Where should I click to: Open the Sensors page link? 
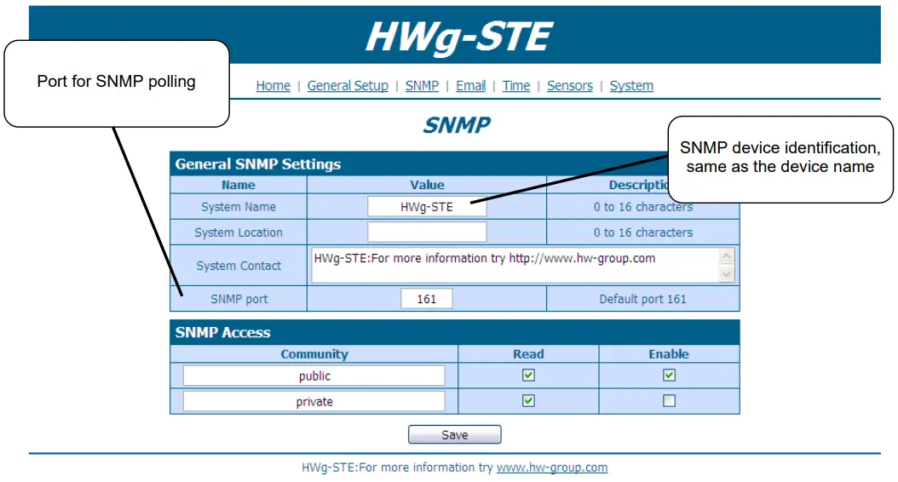[x=570, y=86]
